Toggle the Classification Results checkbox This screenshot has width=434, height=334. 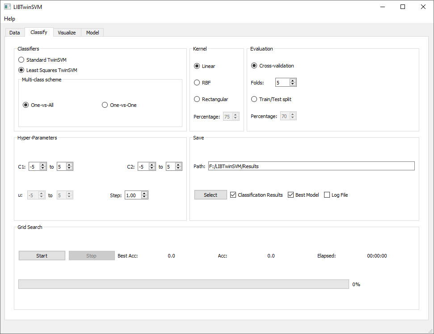(256, 194)
